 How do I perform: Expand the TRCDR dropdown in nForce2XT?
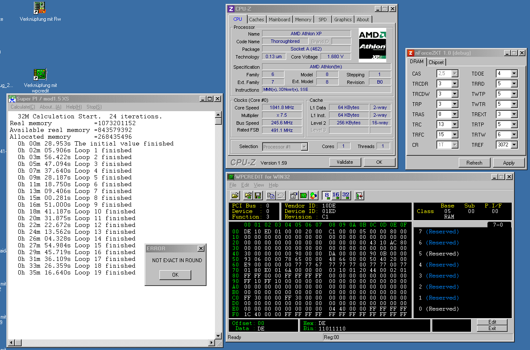pyautogui.click(x=455, y=84)
